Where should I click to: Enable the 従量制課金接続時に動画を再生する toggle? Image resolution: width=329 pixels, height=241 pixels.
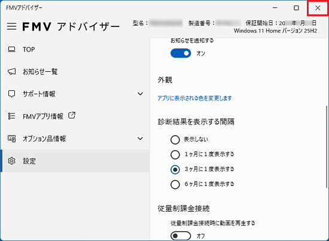pos(181,236)
